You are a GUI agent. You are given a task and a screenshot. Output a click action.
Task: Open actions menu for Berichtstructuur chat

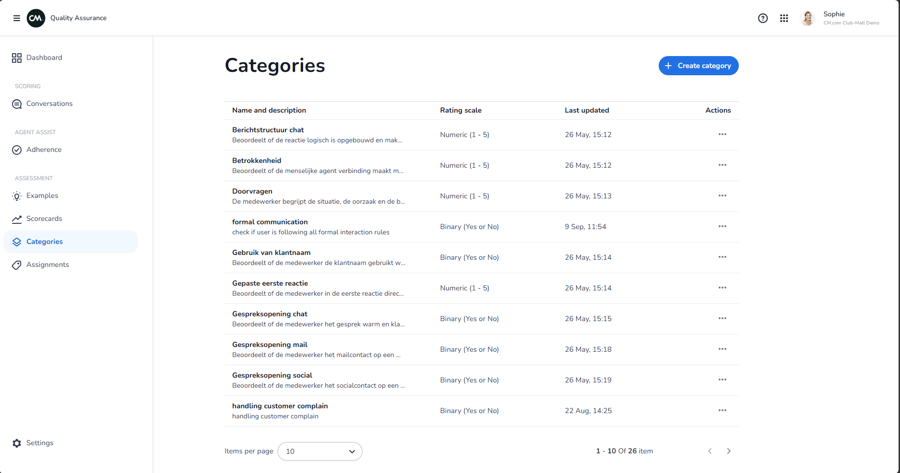(x=722, y=134)
